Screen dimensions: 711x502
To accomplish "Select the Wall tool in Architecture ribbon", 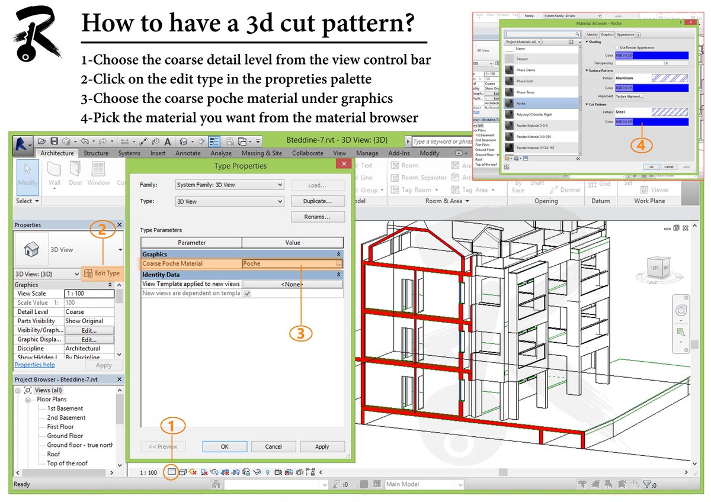I will [x=55, y=173].
